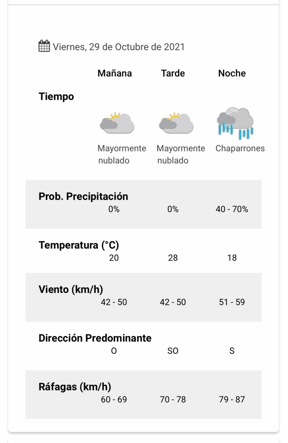This screenshot has width=288, height=443.
Task: Click the calendar icon beside the date
Action: tap(44, 46)
